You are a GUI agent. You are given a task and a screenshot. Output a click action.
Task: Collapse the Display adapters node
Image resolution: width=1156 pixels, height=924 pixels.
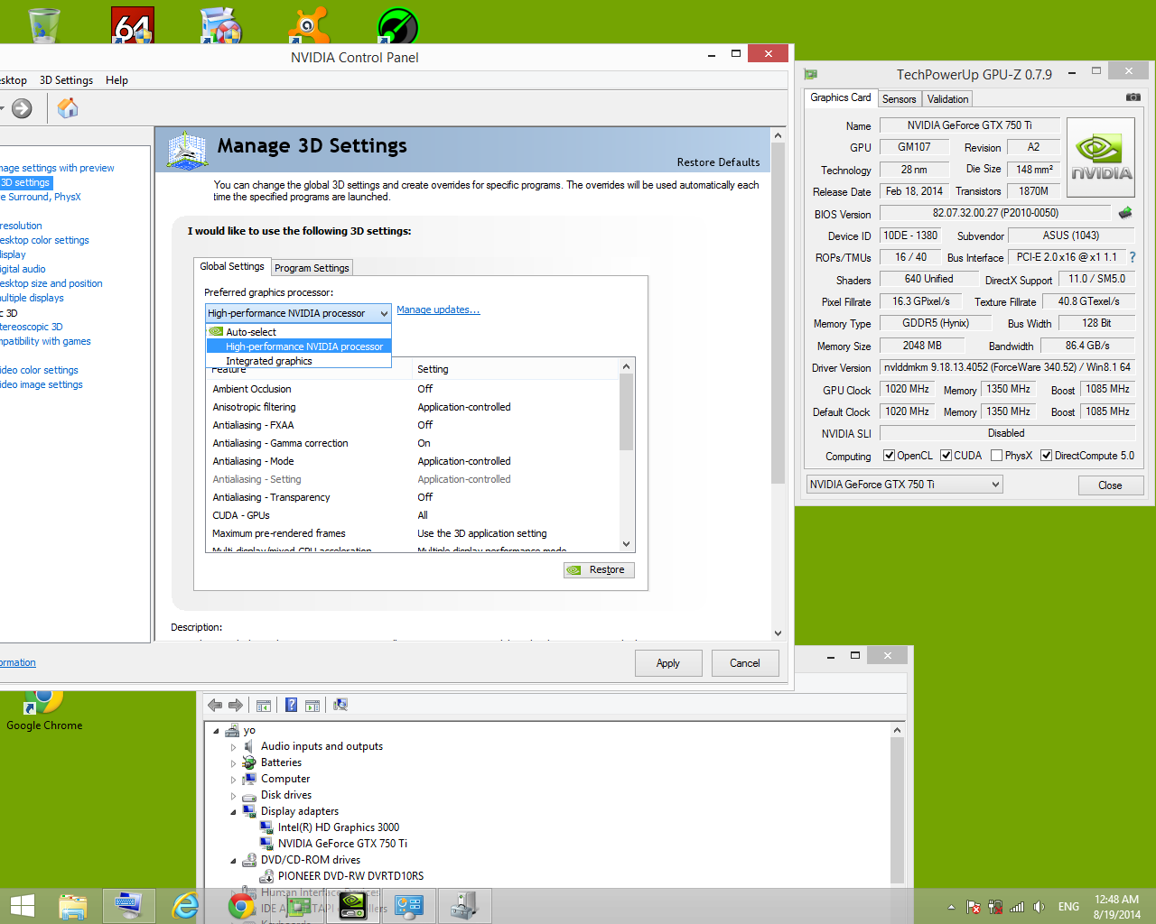(233, 812)
